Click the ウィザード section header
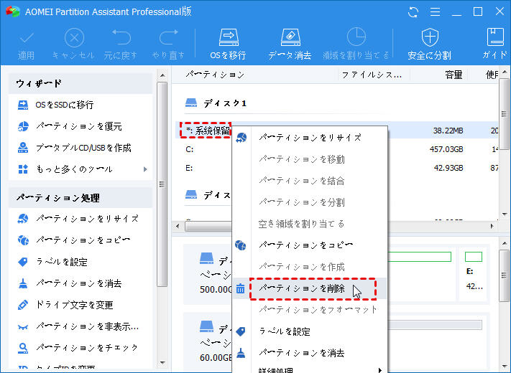 [x=80, y=84]
